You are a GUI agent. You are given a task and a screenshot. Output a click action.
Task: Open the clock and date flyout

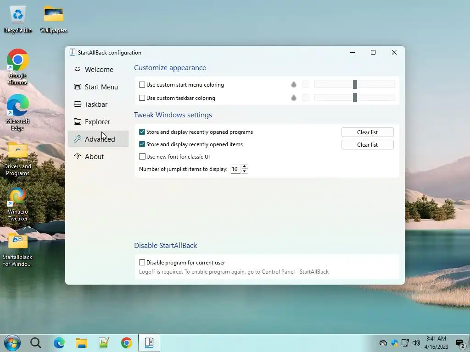point(436,343)
